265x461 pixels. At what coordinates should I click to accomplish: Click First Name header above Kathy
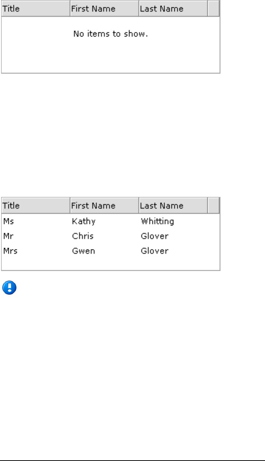click(x=104, y=206)
